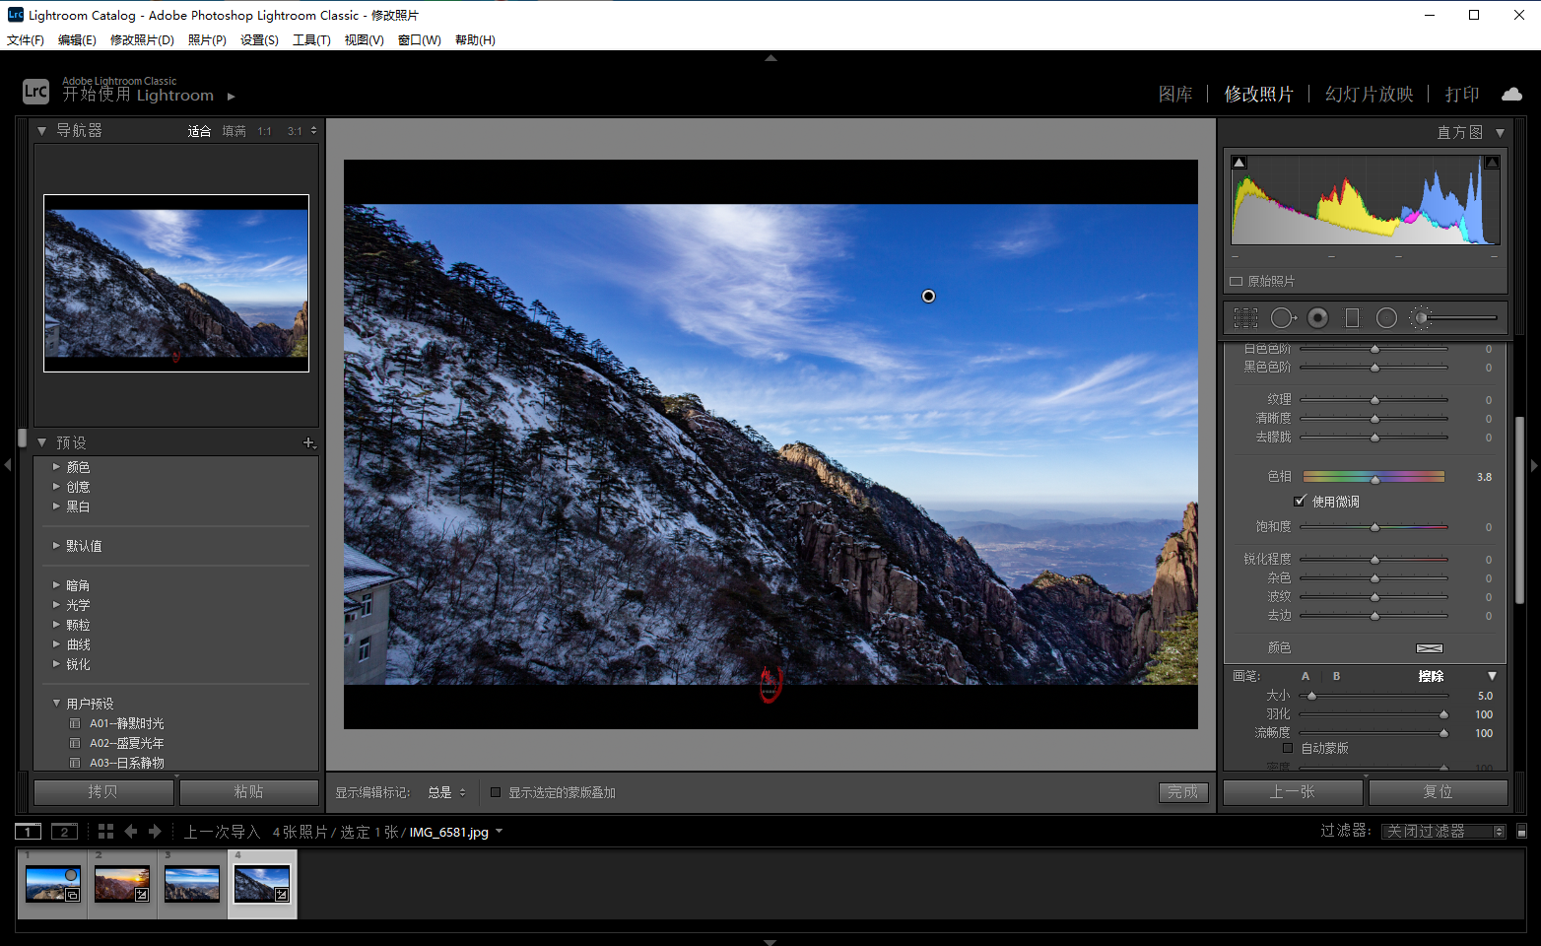Select the Radial Filter tool
1541x946 pixels.
tap(1386, 318)
